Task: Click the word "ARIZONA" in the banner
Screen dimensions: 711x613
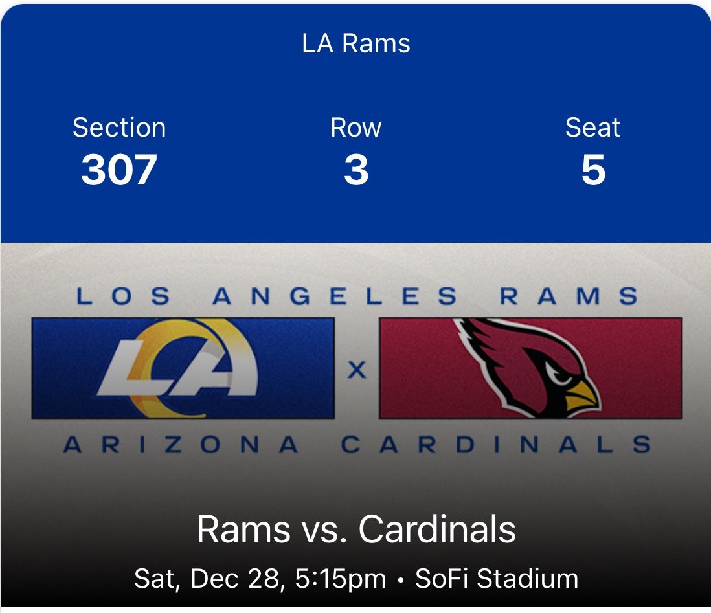Action: tap(181, 445)
